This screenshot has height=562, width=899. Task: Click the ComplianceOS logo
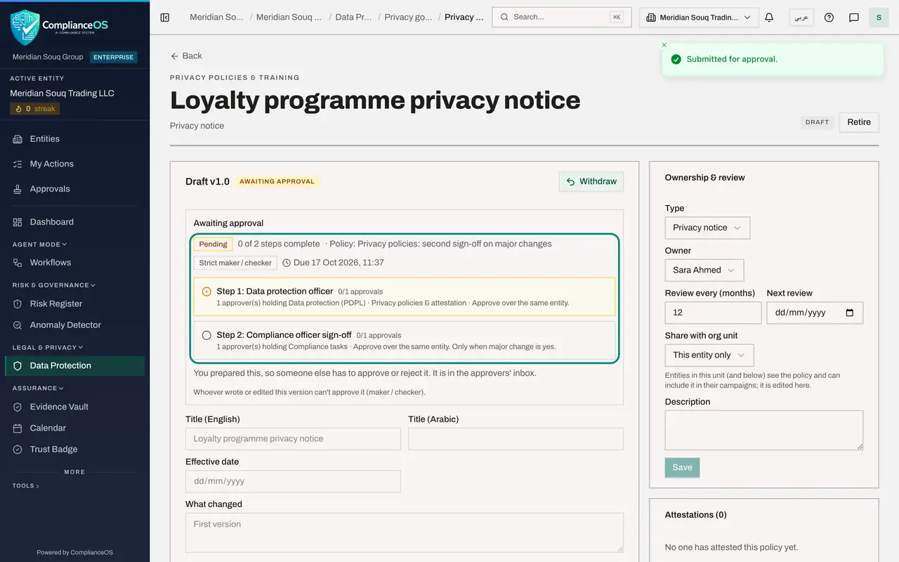60,27
